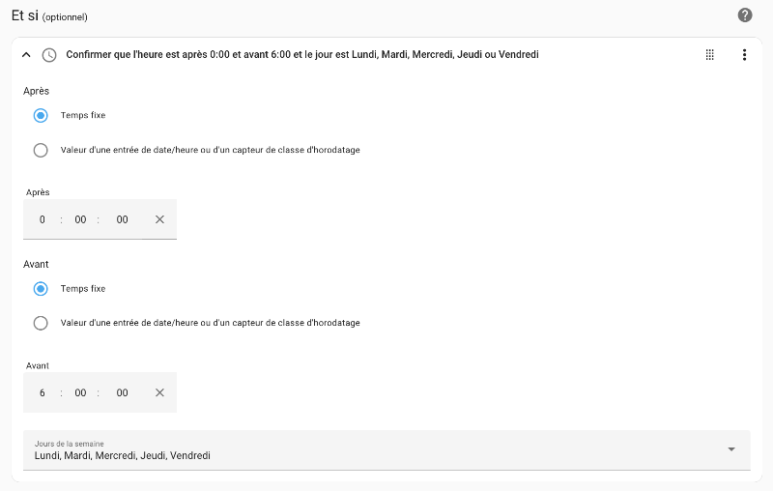
Task: Collapse the time condition with chevron
Action: pyautogui.click(x=26, y=55)
